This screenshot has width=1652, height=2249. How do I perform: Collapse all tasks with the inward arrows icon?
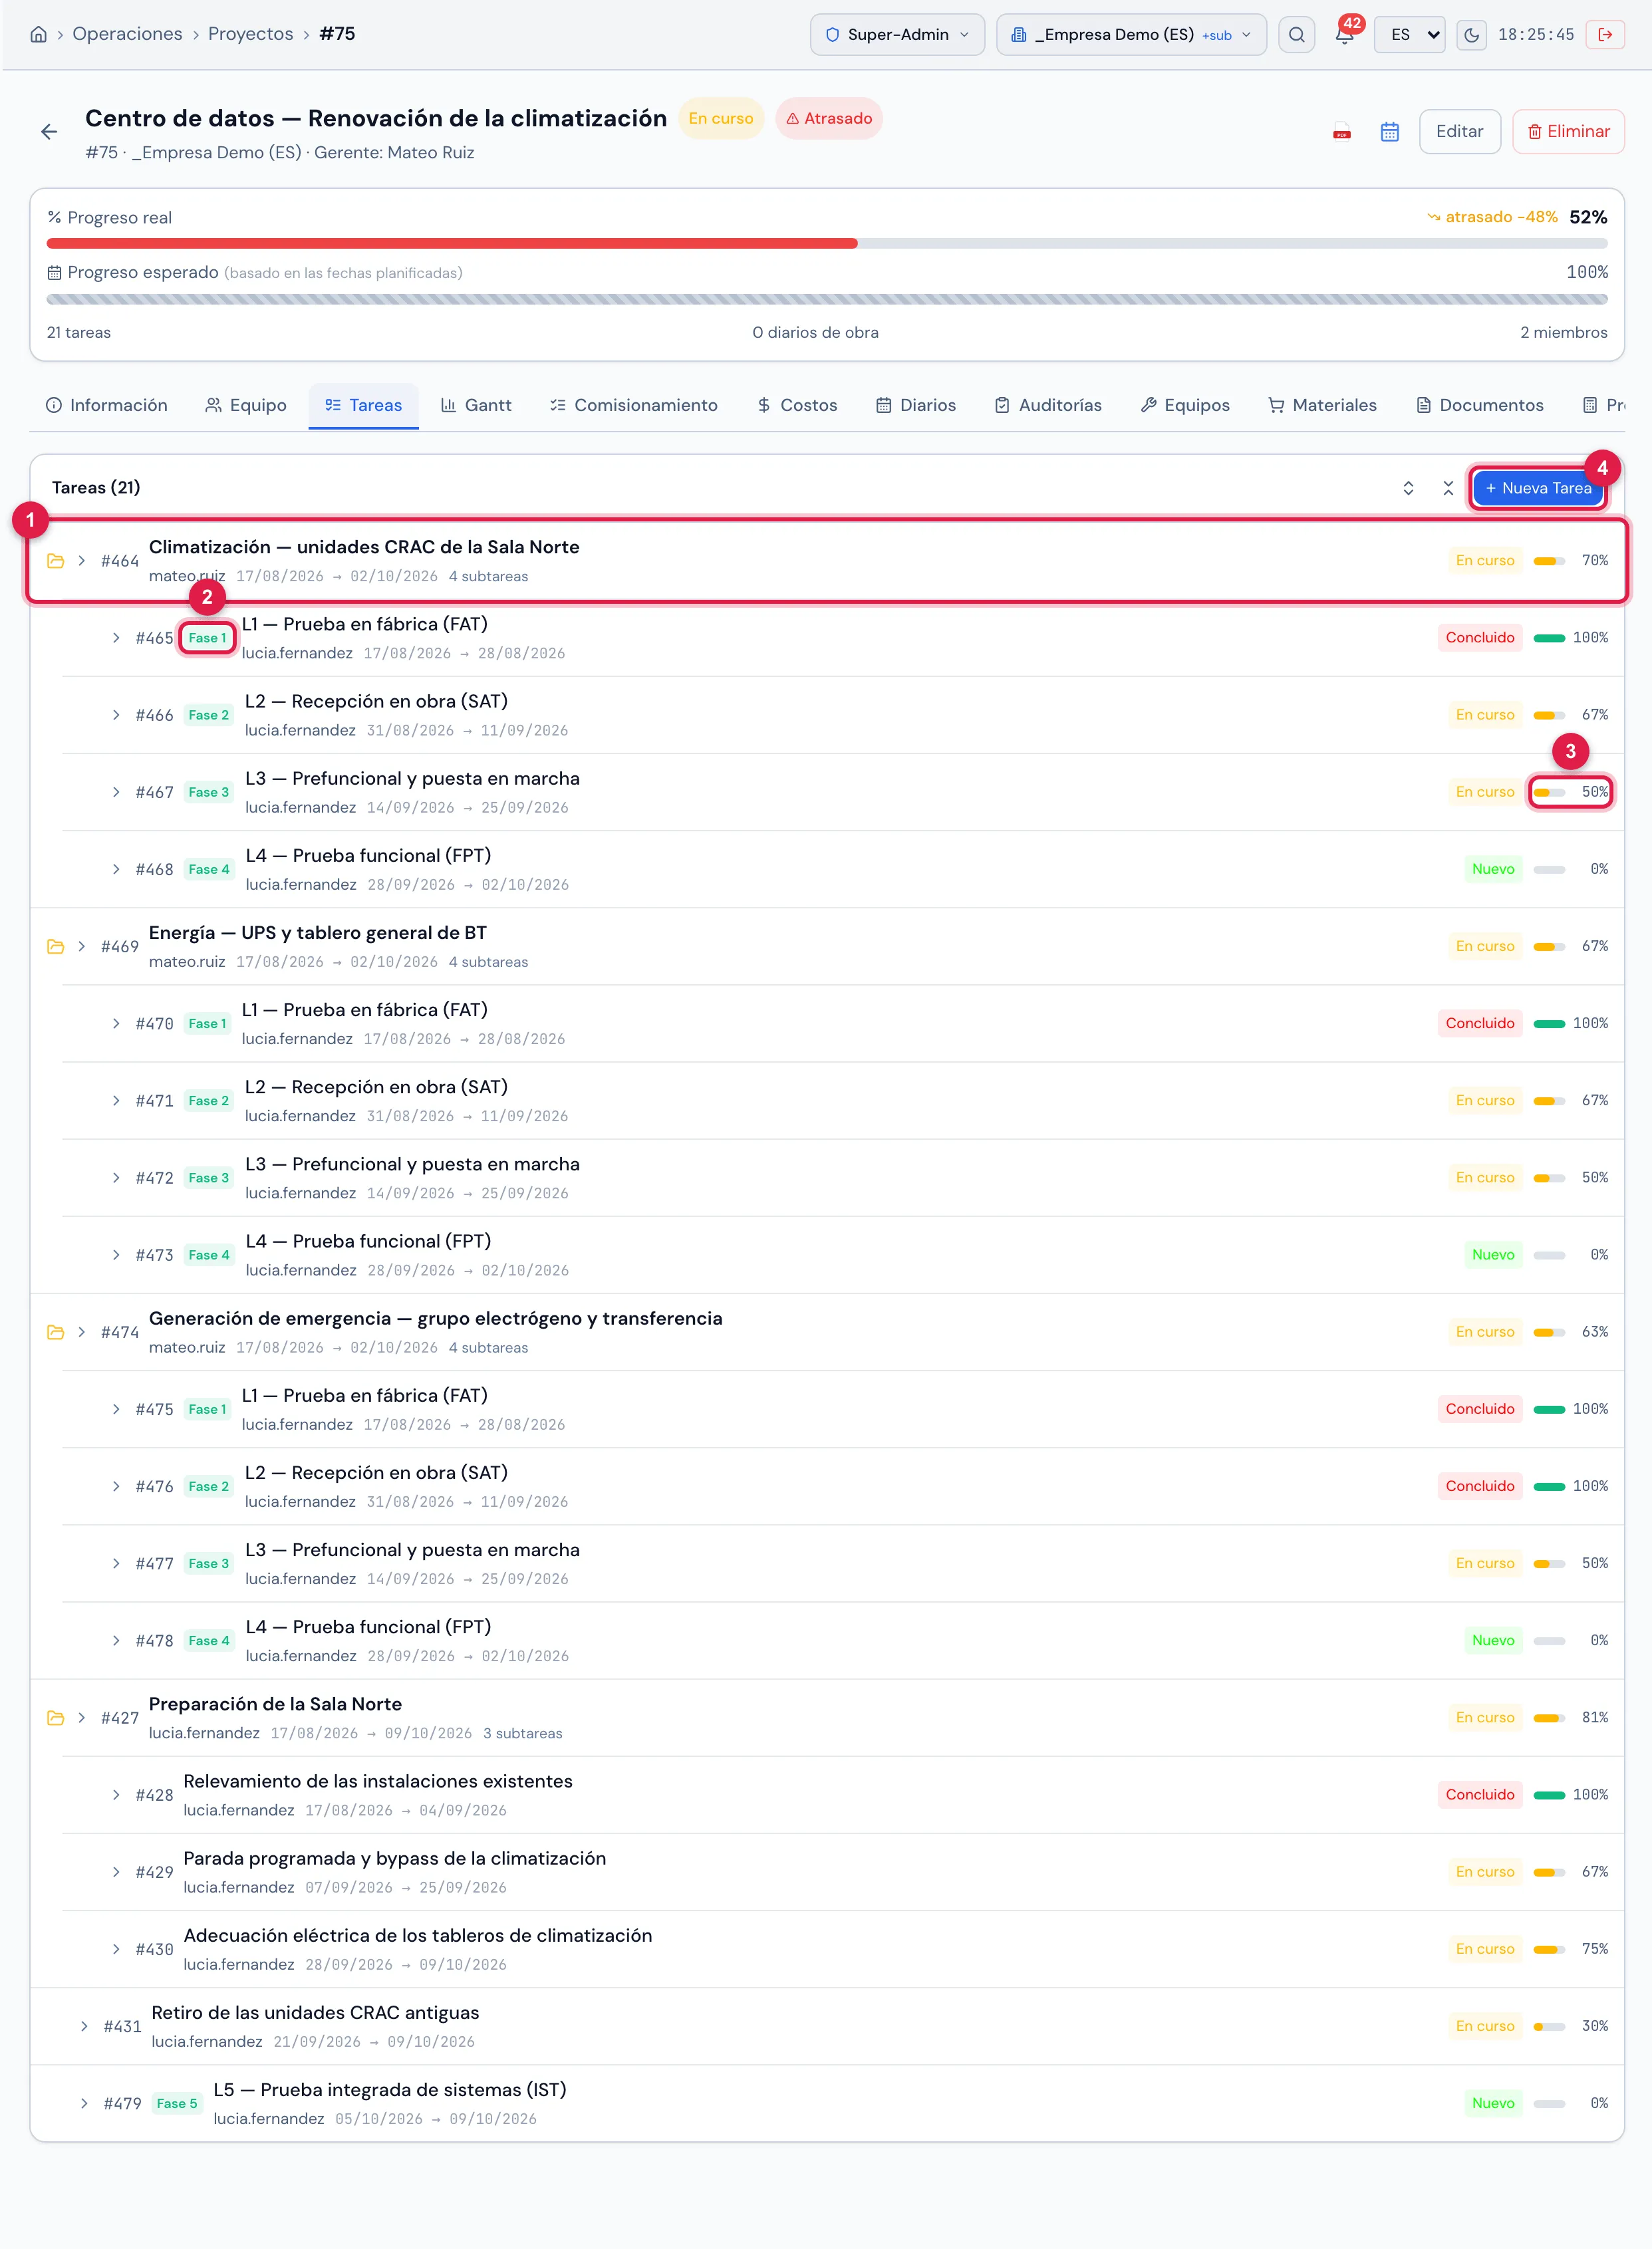coord(1448,488)
